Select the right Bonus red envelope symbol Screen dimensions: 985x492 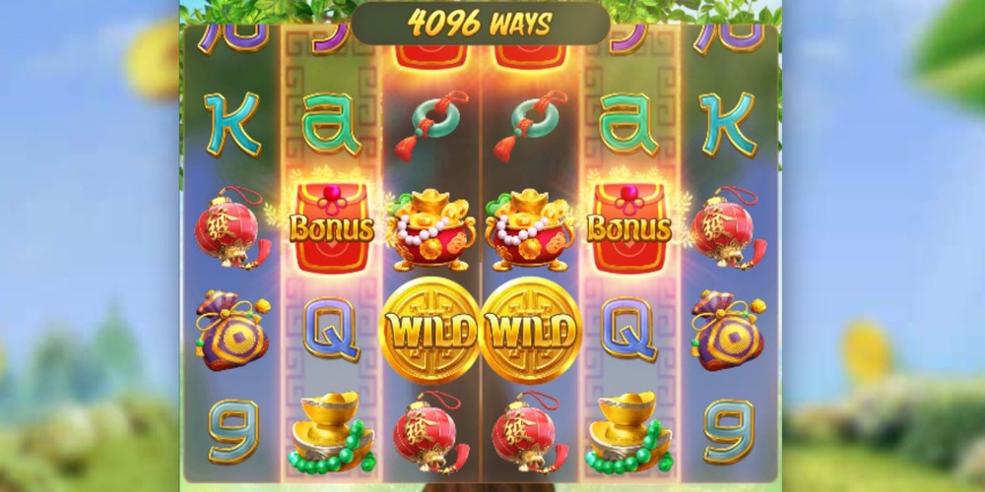[628, 227]
